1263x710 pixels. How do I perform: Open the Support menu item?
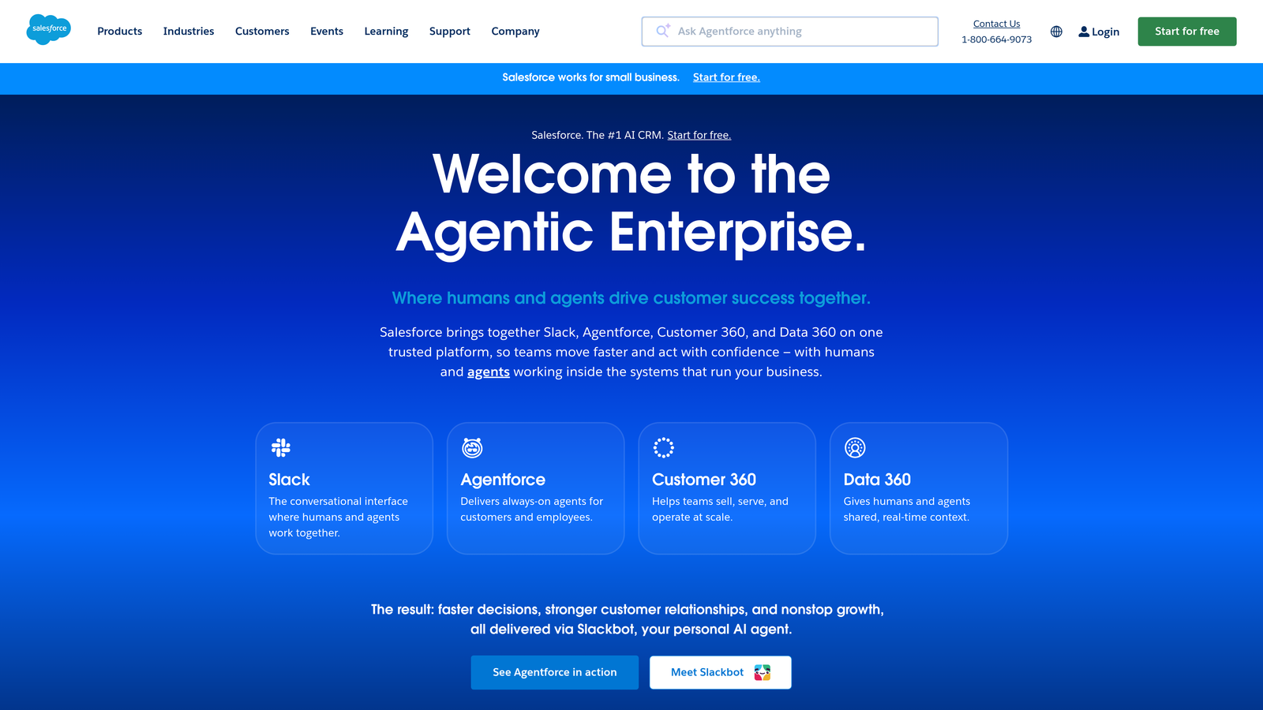coord(449,32)
